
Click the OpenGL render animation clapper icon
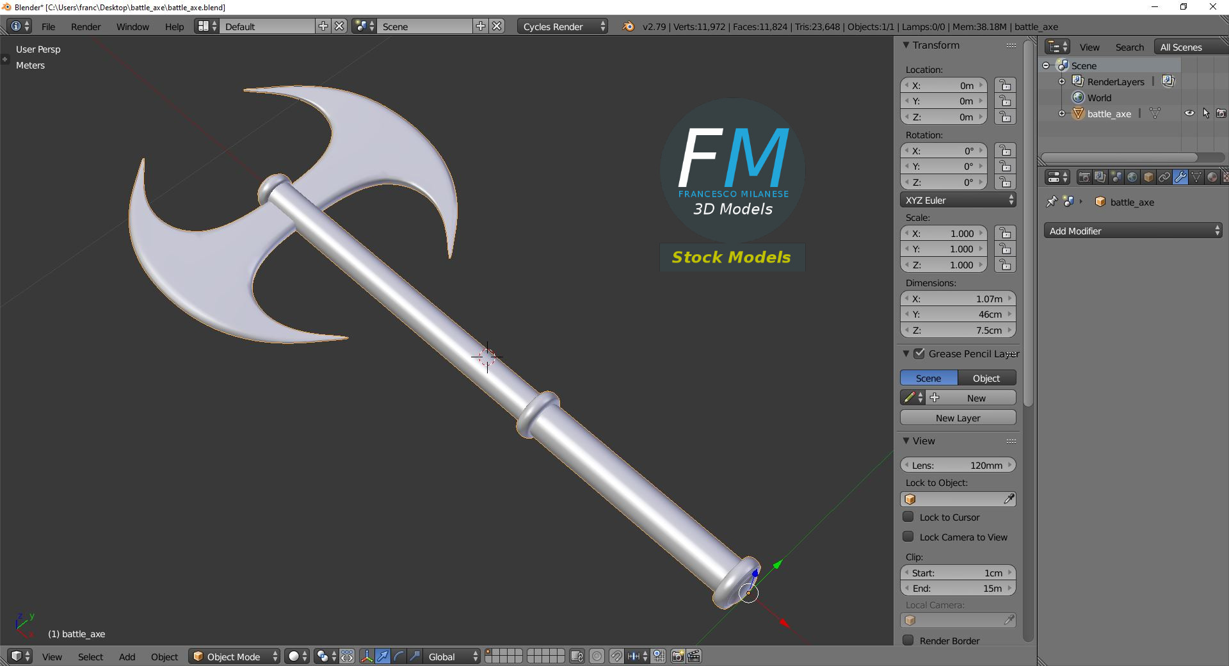click(694, 656)
